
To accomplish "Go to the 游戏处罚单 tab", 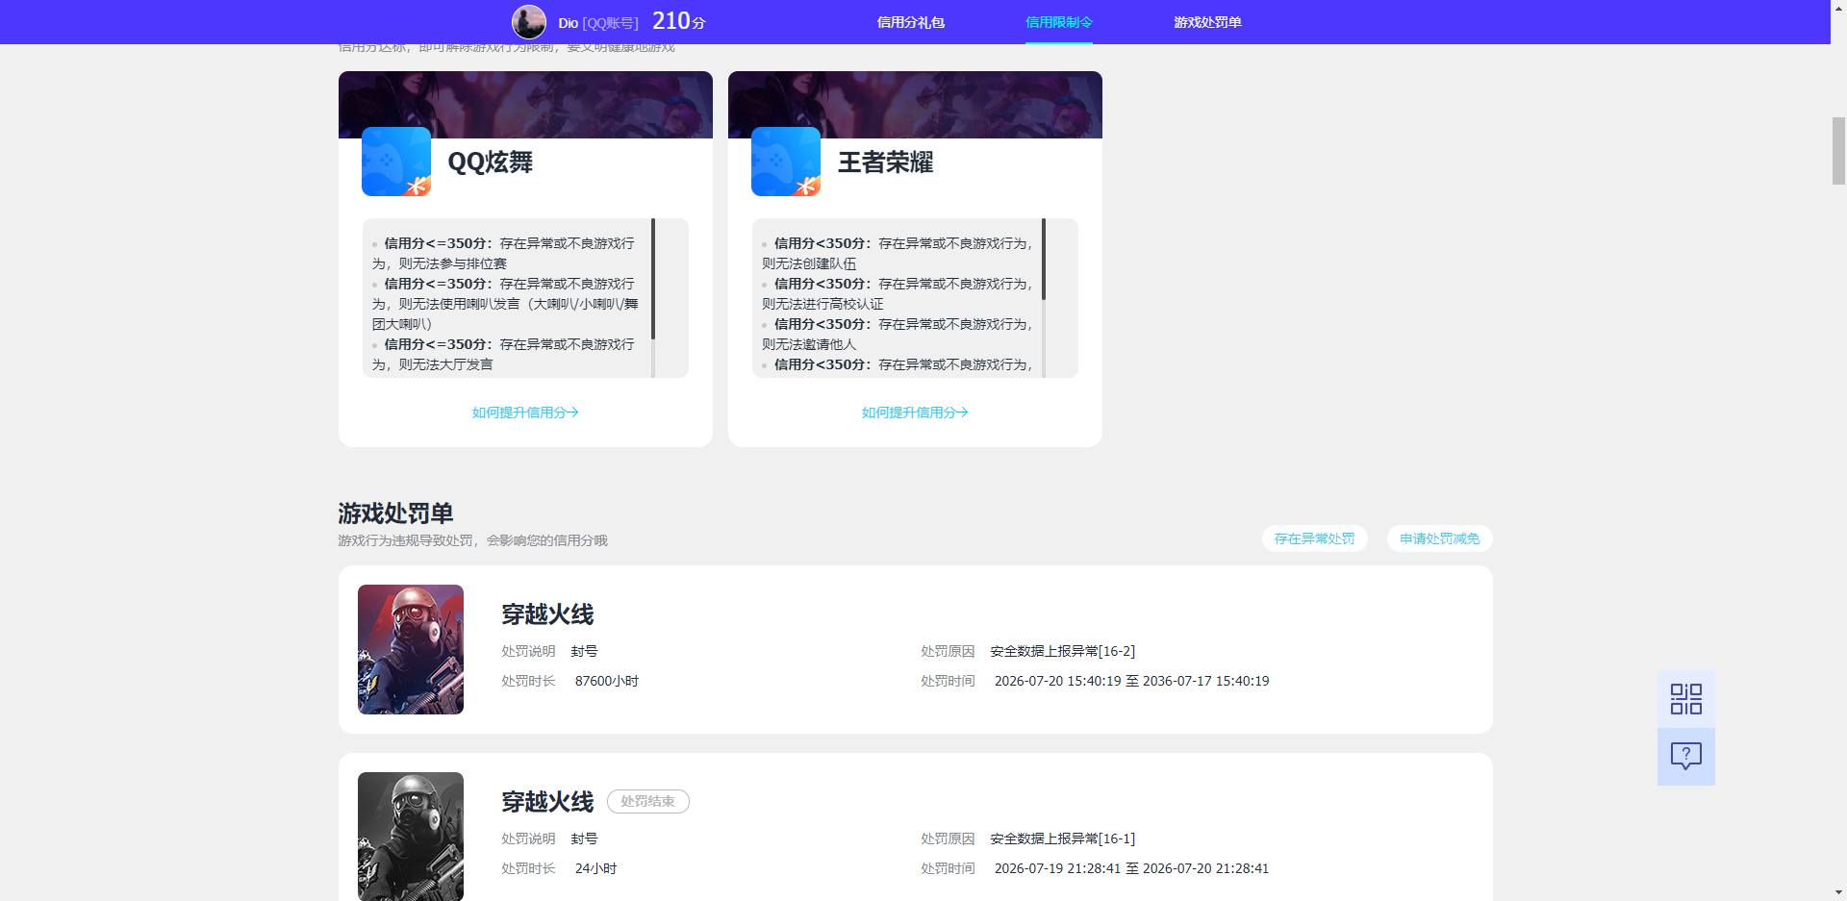I will click(x=1207, y=22).
